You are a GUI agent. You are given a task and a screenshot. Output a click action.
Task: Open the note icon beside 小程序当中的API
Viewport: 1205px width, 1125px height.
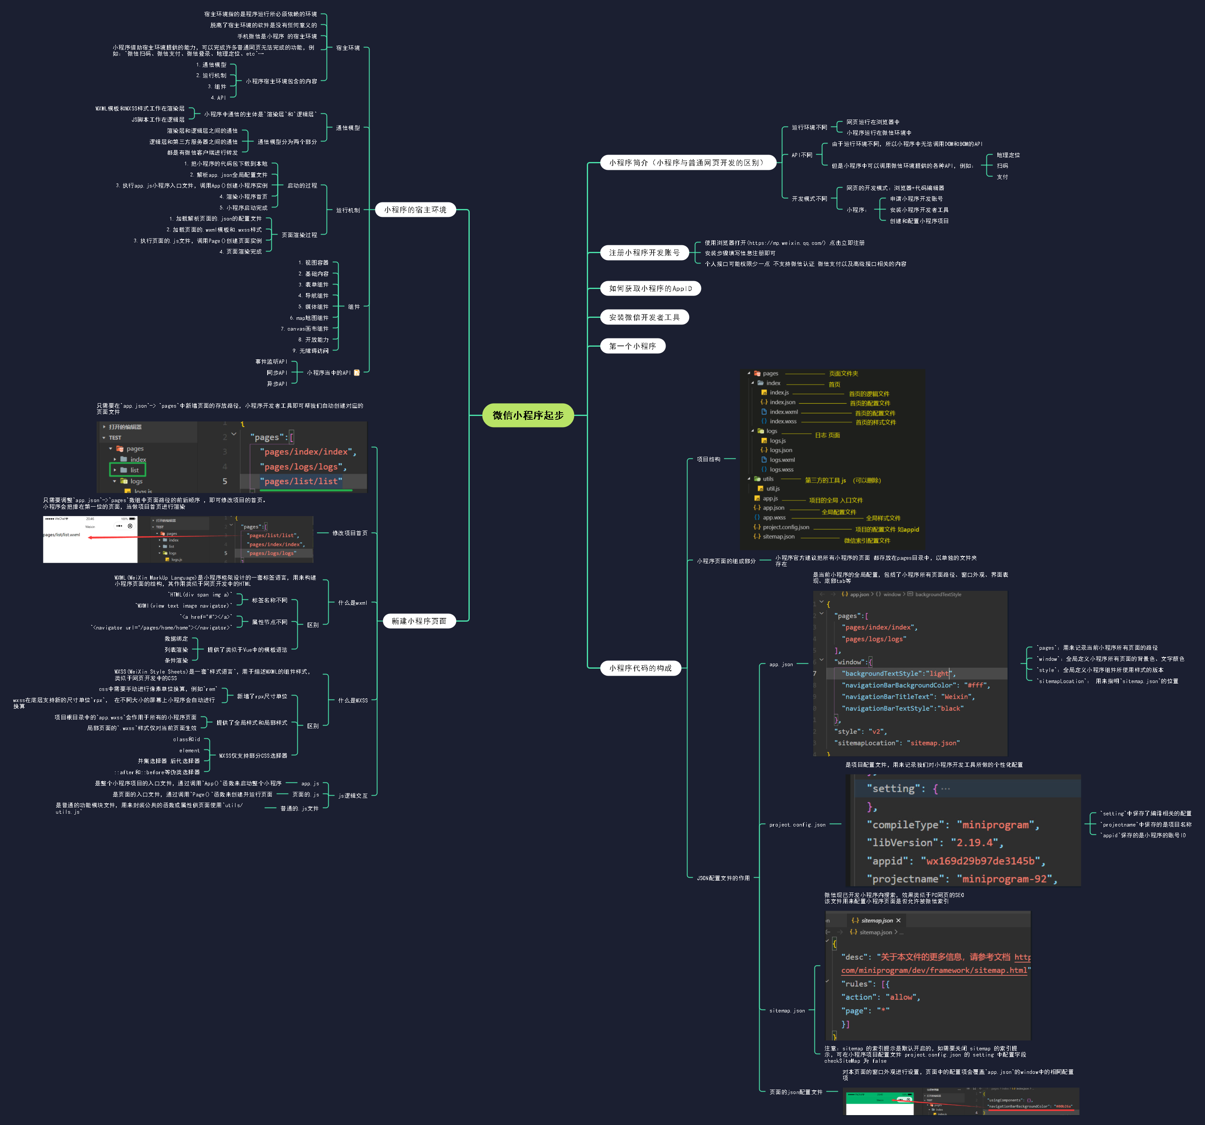[356, 373]
